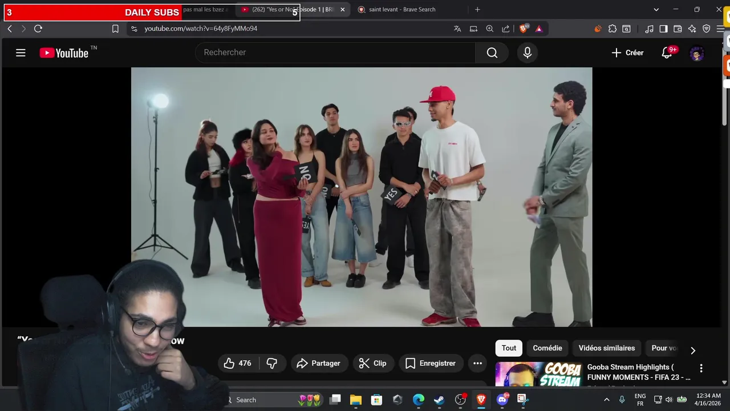This screenshot has width=730, height=411.
Task: Dislike the video
Action: 272,363
